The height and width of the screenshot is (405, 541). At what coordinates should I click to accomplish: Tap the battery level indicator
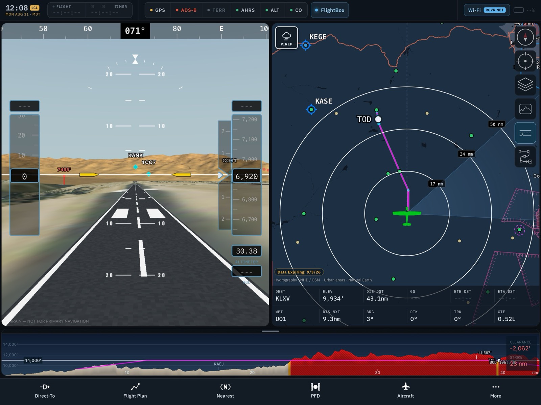524,10
